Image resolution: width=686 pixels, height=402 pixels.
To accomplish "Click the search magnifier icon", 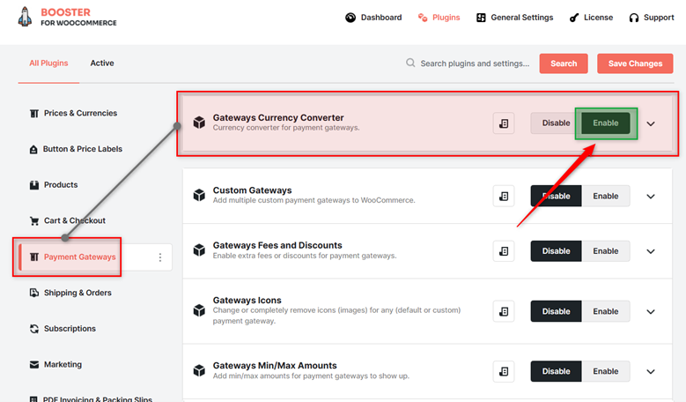I will (410, 63).
